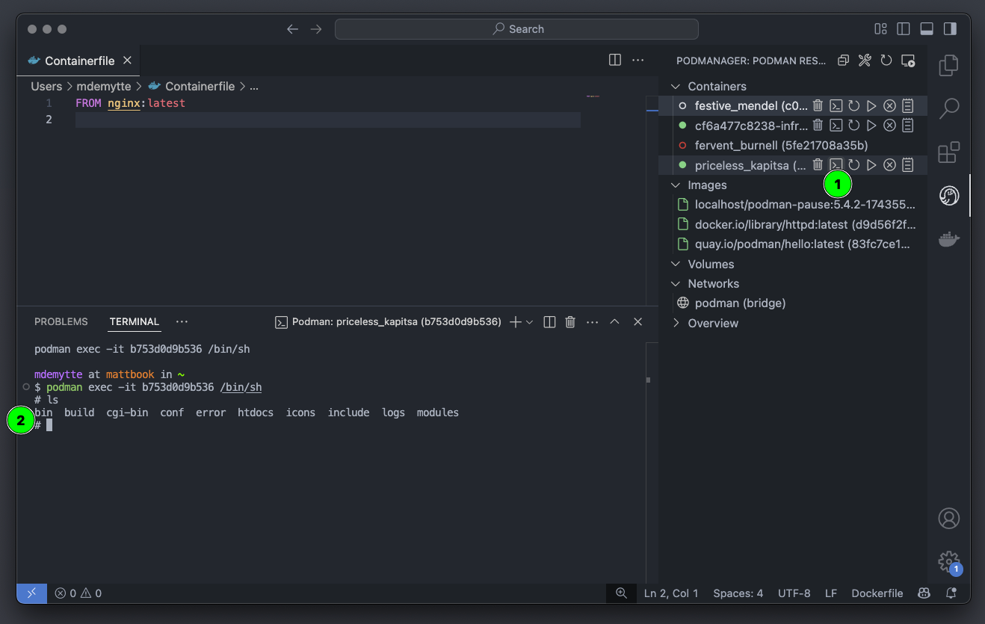
Task: Maximize the terminal panel
Action: click(x=614, y=321)
